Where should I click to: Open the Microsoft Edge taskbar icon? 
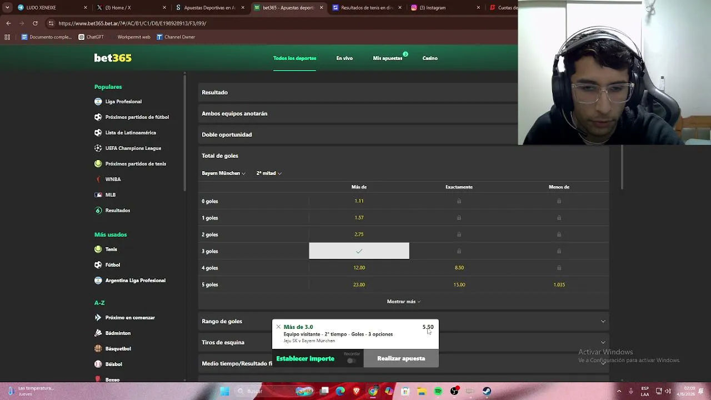point(340,391)
